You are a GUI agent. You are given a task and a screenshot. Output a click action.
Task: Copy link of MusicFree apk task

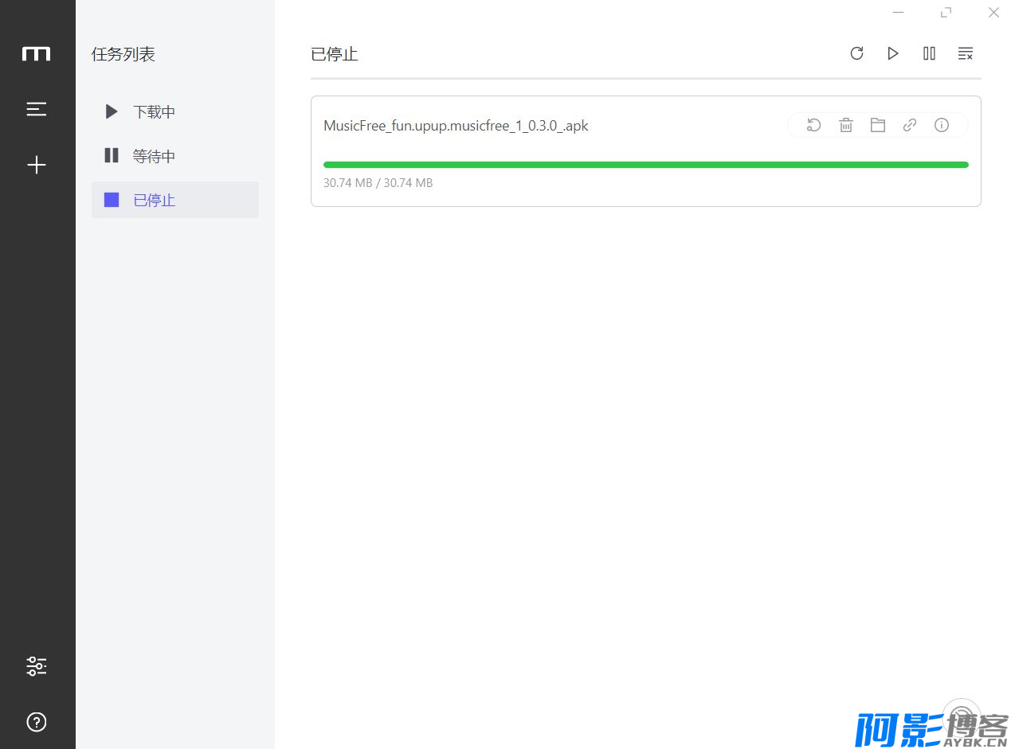click(910, 125)
